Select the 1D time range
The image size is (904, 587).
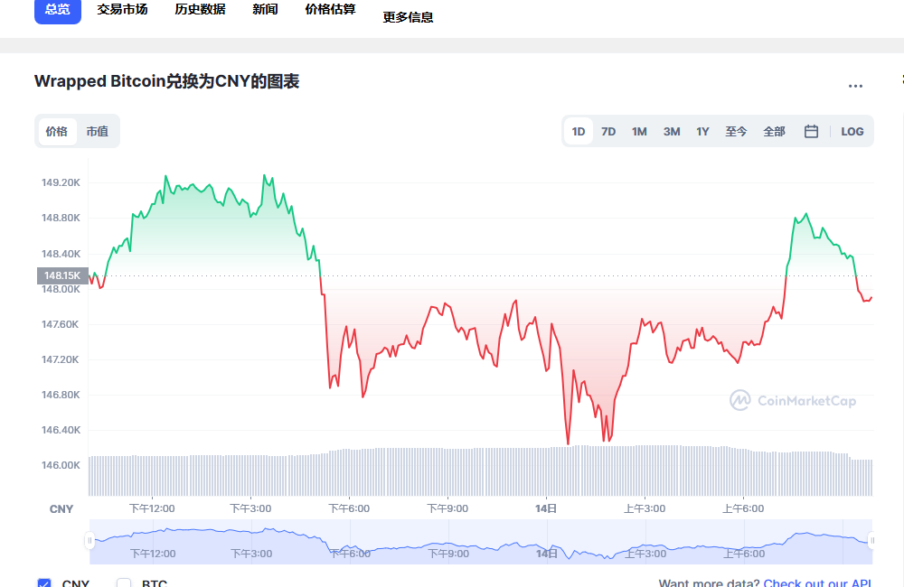pyautogui.click(x=579, y=131)
